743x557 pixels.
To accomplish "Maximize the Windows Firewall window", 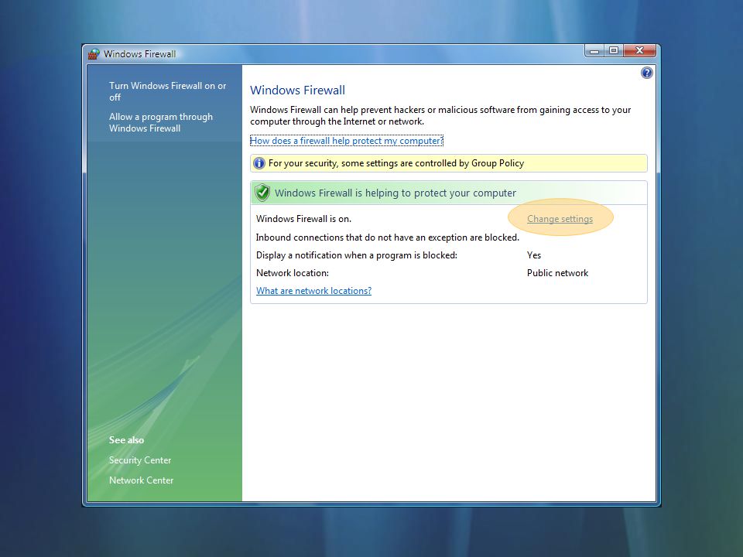I will click(x=614, y=51).
